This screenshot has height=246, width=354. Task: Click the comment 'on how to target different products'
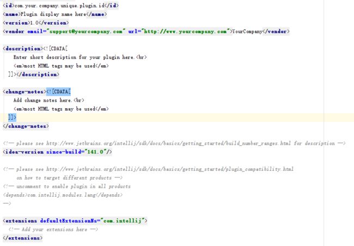64,178
